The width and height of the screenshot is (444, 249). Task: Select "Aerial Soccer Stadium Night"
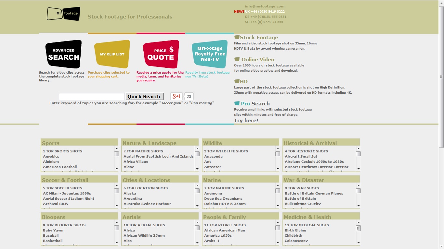(69, 198)
